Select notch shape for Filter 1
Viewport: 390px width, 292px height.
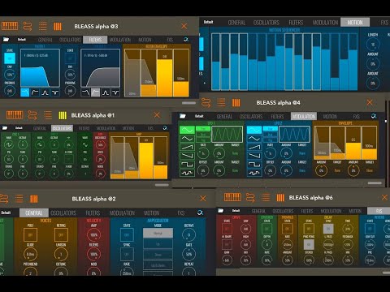tap(55, 92)
